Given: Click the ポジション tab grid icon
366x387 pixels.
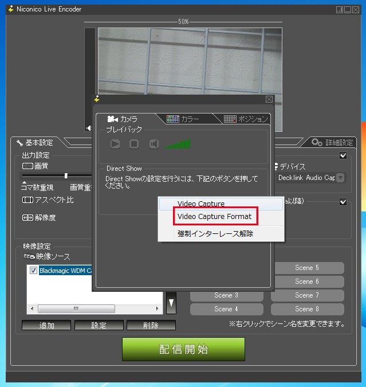Looking at the screenshot, I should coord(230,119).
